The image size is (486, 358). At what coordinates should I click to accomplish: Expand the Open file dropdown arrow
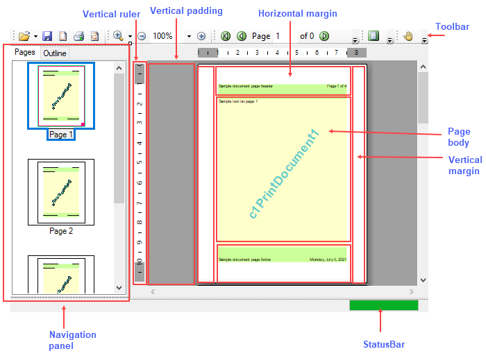(35, 36)
